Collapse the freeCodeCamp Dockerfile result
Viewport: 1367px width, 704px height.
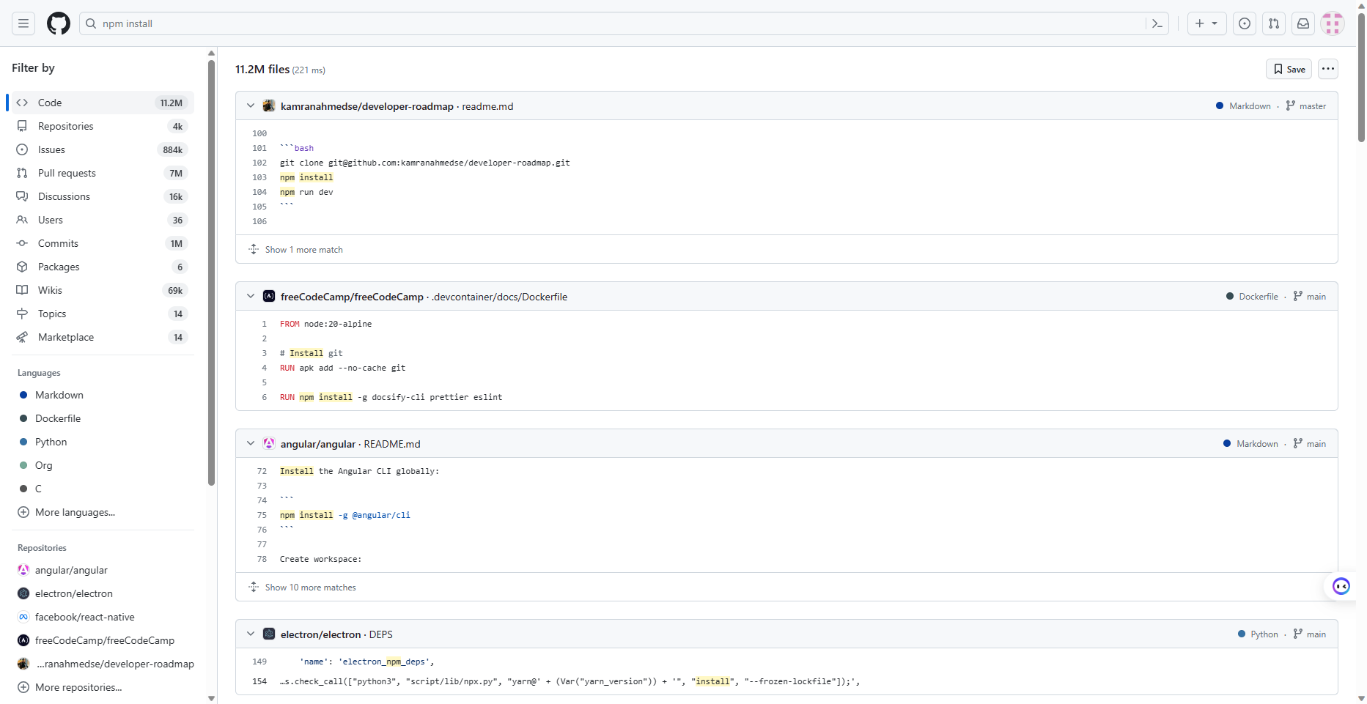[x=251, y=296]
